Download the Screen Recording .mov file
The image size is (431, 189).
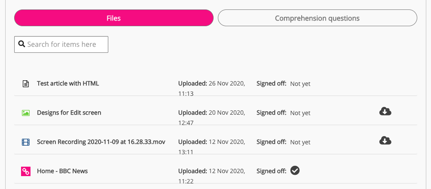click(x=385, y=140)
